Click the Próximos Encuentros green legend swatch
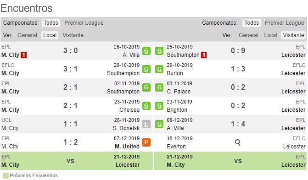Viewport: 308px width, 180px height. pos(6,175)
